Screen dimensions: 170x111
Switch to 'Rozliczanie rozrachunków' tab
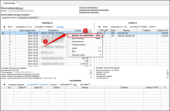tap(29, 18)
